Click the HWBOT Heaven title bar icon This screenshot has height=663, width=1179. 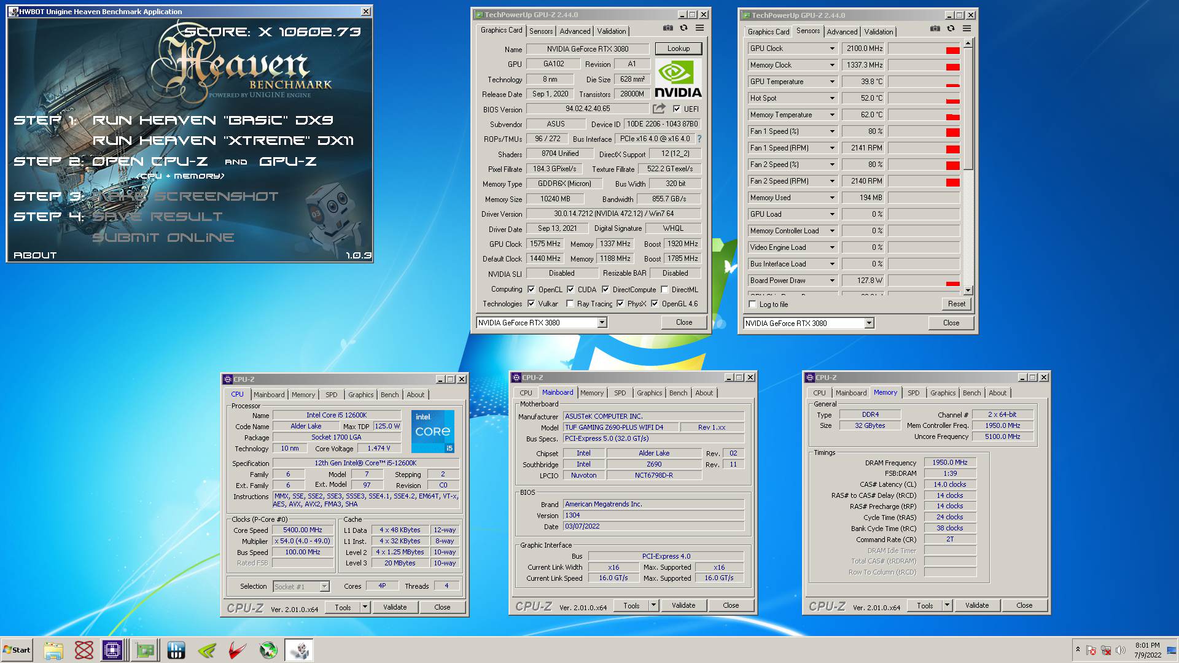click(x=14, y=12)
